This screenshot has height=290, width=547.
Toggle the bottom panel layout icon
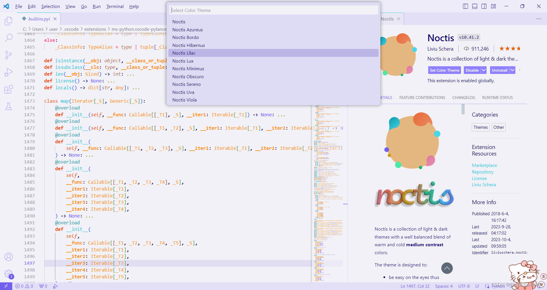(475, 6)
